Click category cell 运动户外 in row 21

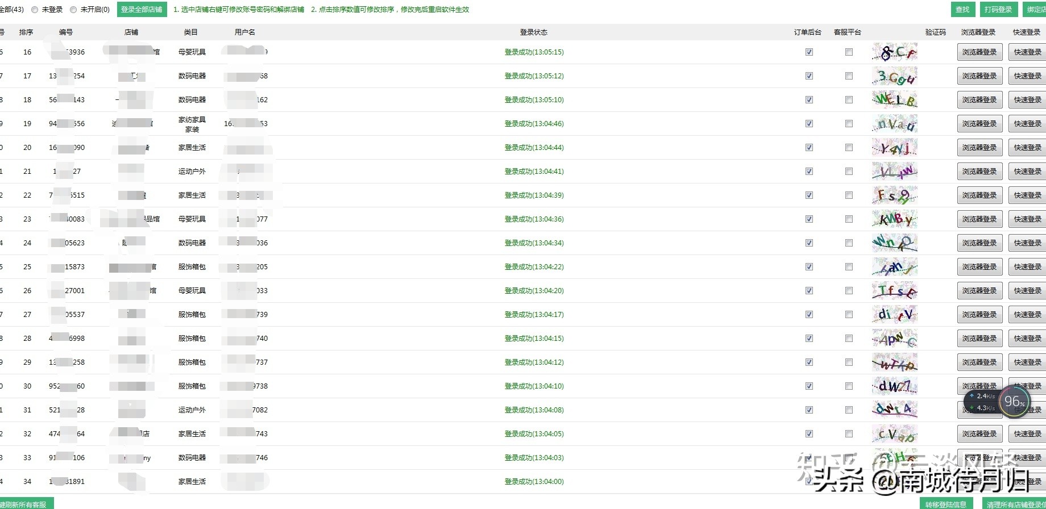192,172
